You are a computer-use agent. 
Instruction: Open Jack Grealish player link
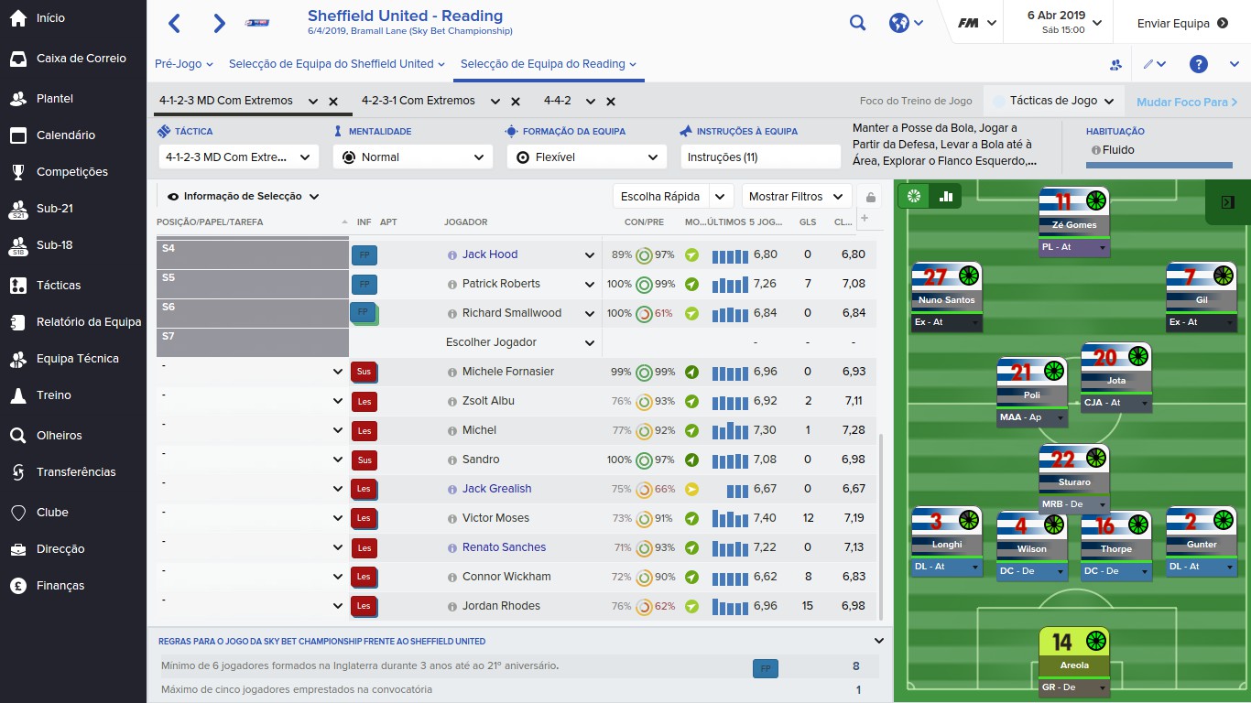click(x=496, y=488)
